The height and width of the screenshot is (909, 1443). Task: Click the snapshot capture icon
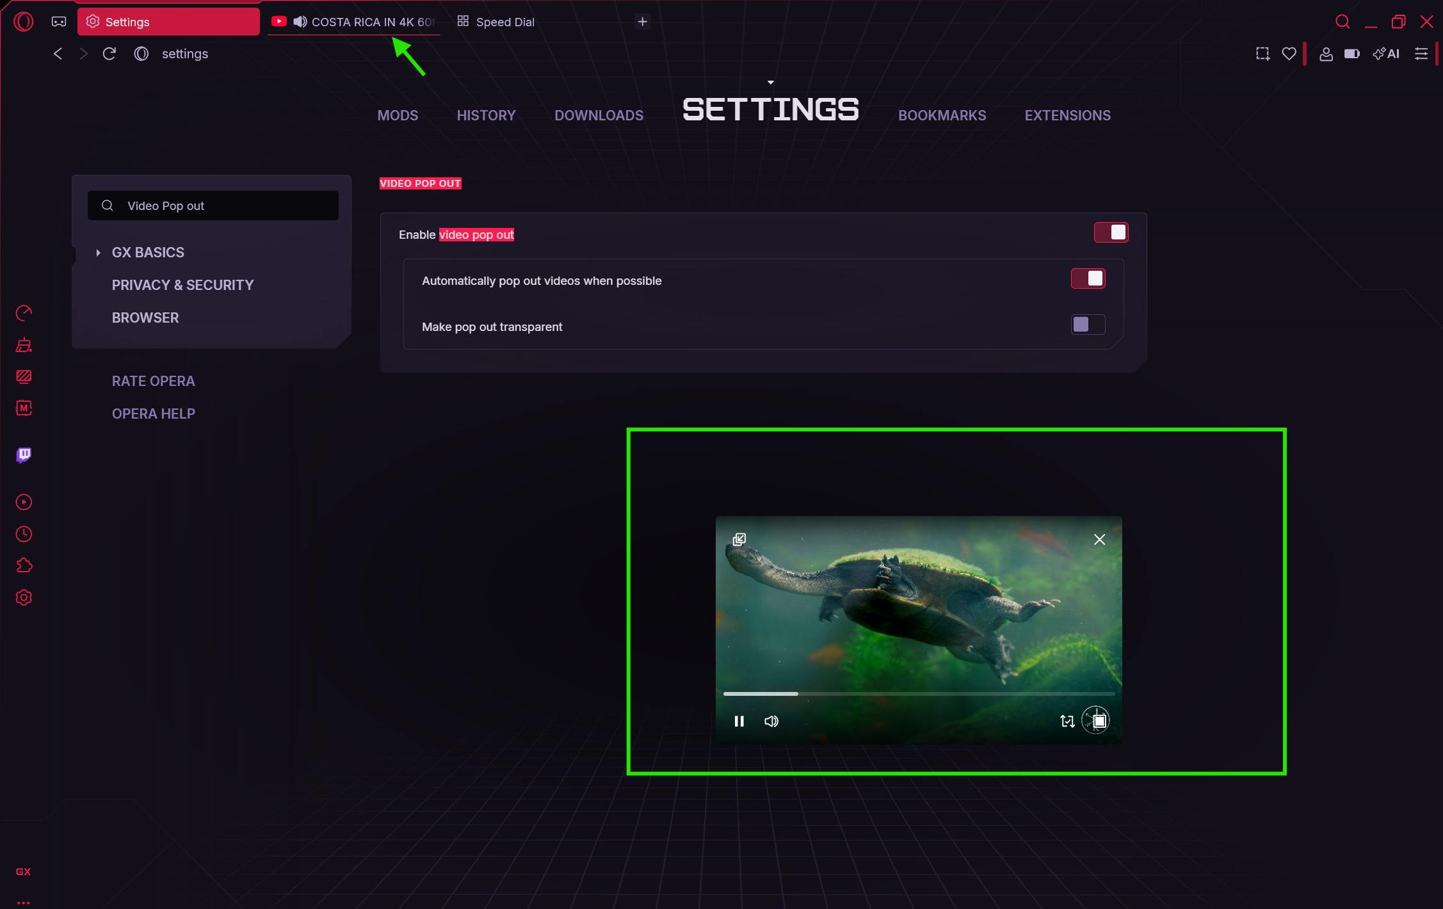point(1262,54)
